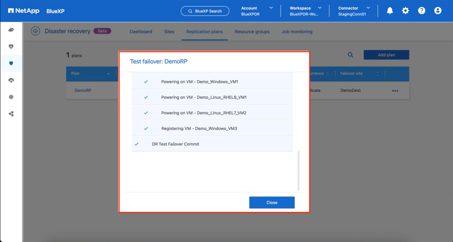
Task: Open the Health heart sidebar icon
Action: point(11,47)
